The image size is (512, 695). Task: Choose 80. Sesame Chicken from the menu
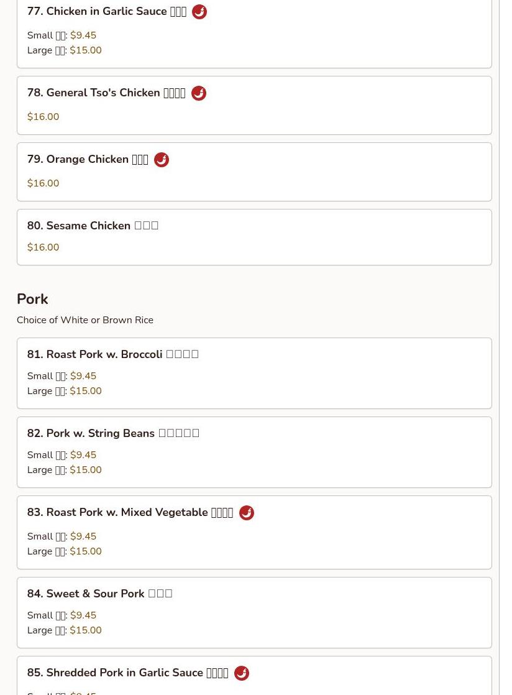tap(93, 226)
